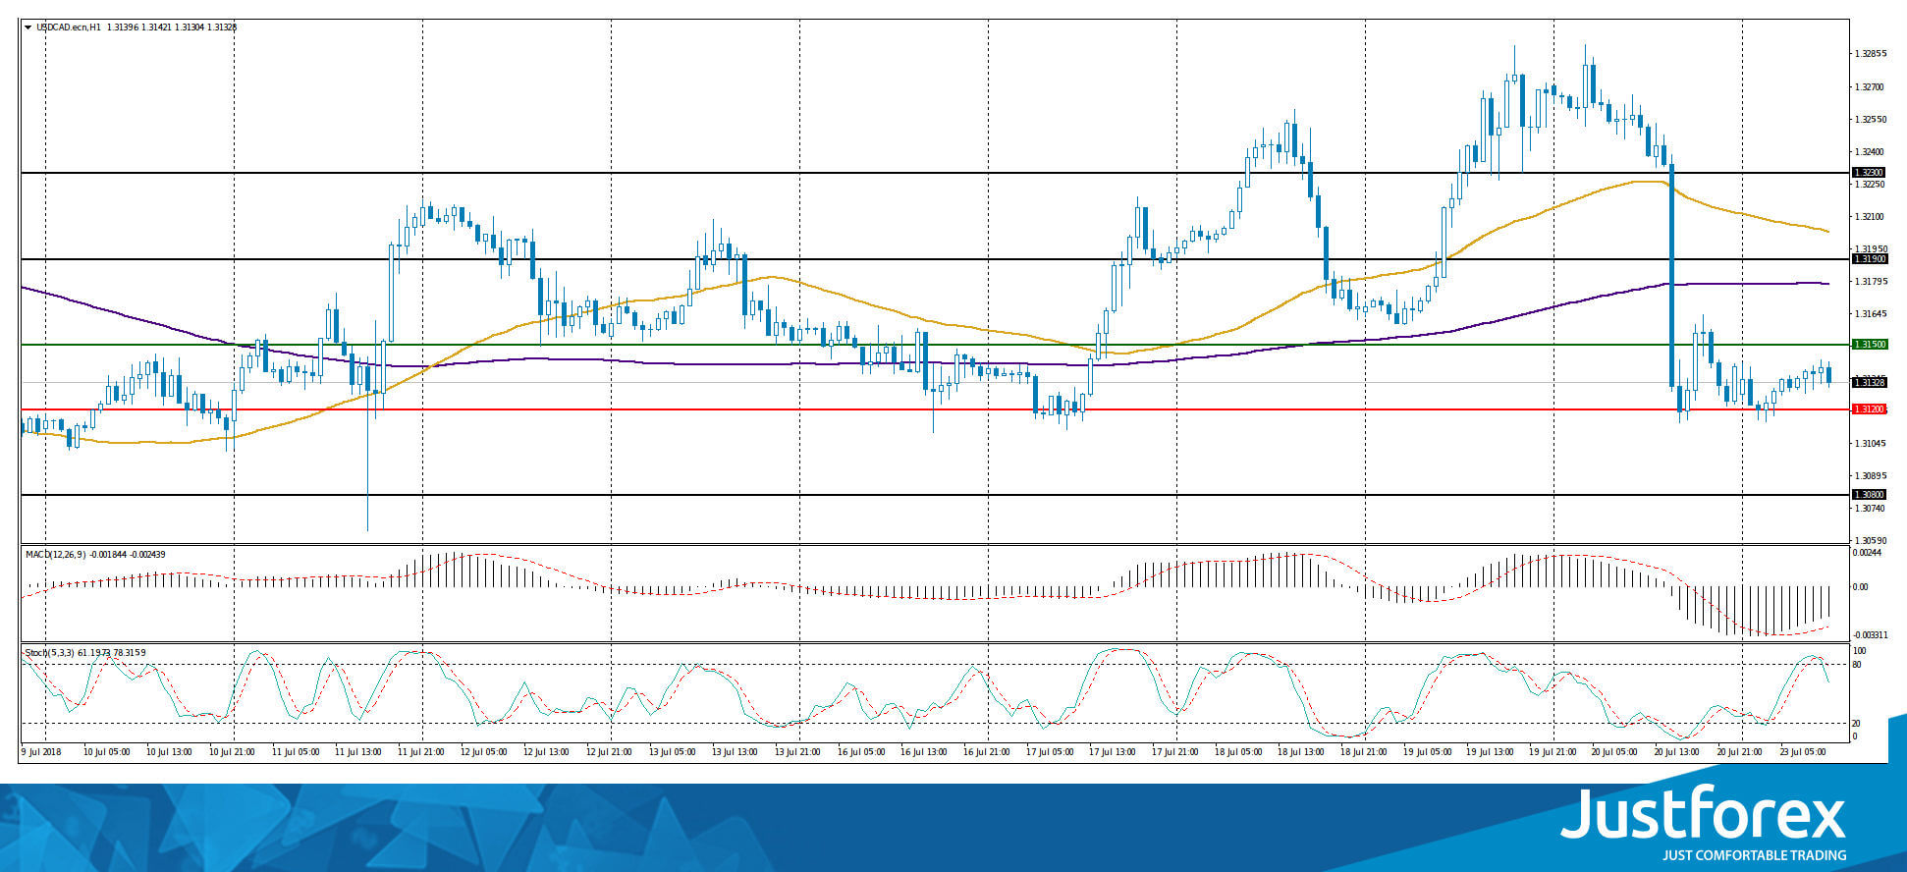Click the Stoch(5,3,3) indicator label
Image resolution: width=1907 pixels, height=872 pixels.
pos(49,652)
